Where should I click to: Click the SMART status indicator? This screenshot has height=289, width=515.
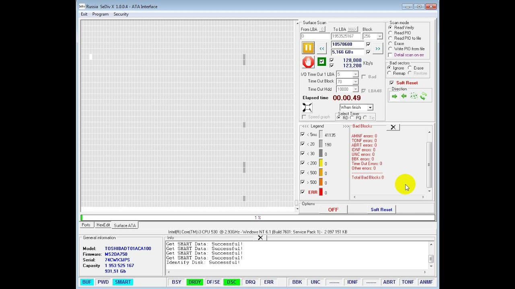point(123,282)
